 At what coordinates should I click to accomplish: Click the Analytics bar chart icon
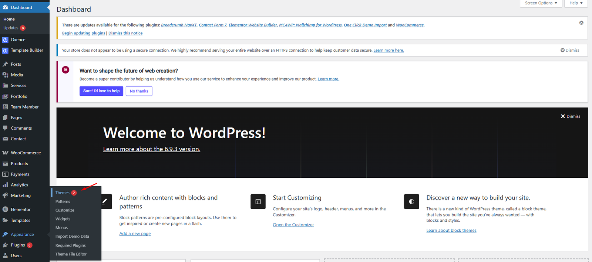[x=5, y=185]
